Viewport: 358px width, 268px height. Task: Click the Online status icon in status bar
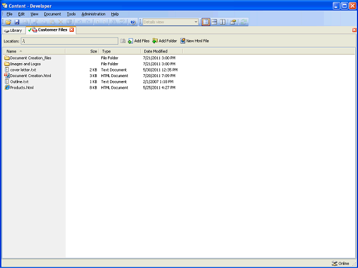[x=335, y=263]
